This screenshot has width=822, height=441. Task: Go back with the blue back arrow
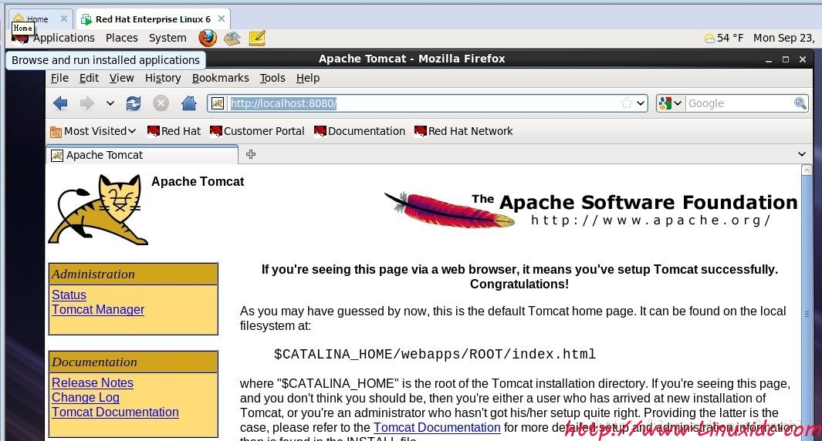pyautogui.click(x=60, y=103)
